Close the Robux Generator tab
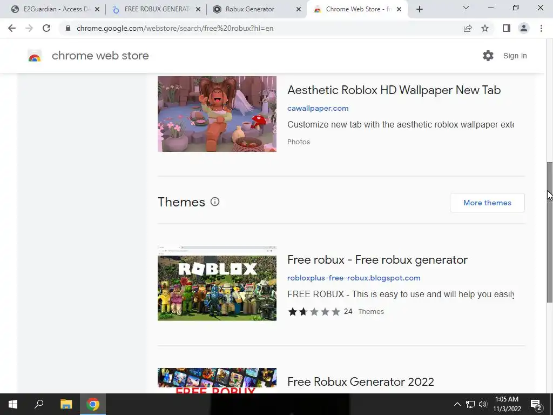Screen dimensions: 553x415 [x=299, y=10]
